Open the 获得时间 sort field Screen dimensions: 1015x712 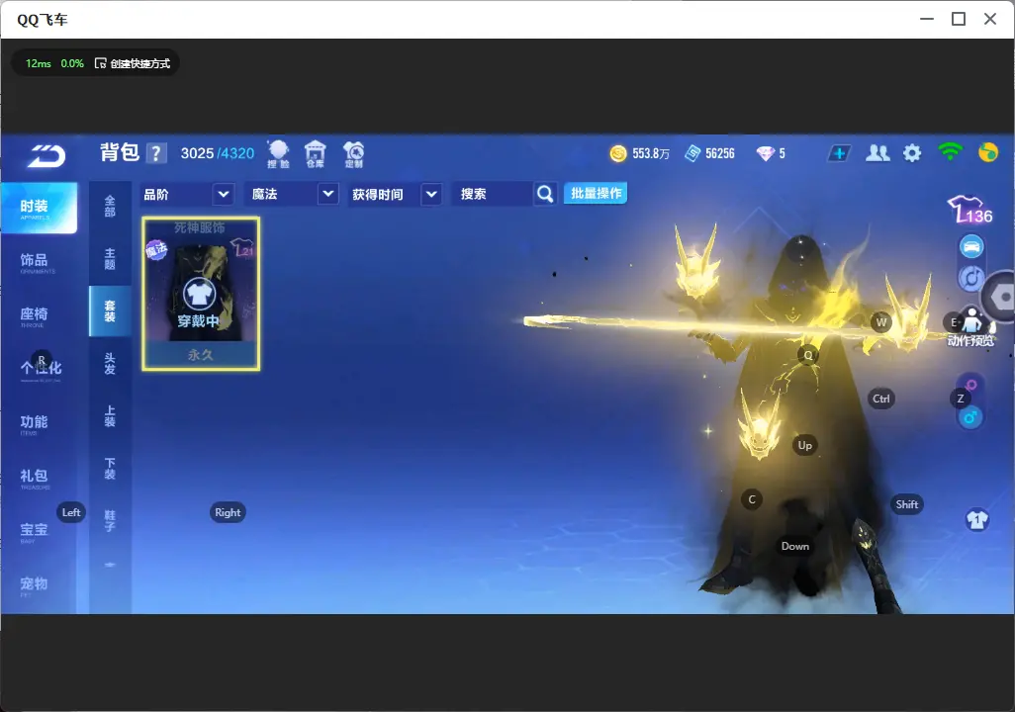395,194
